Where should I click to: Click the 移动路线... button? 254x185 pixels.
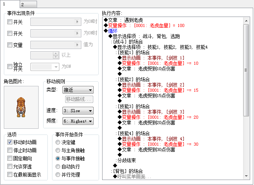coord(79,99)
